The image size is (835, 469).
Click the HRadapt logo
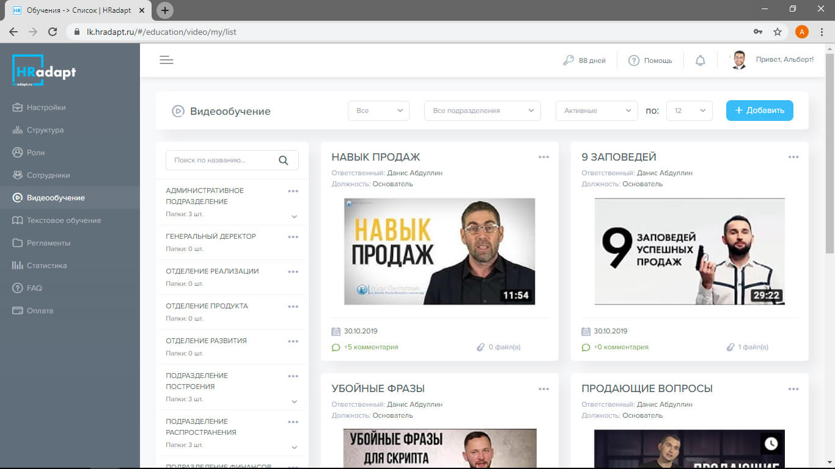click(x=44, y=70)
